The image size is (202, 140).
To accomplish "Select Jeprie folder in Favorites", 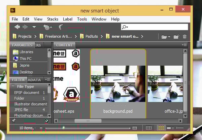I will (21, 65).
